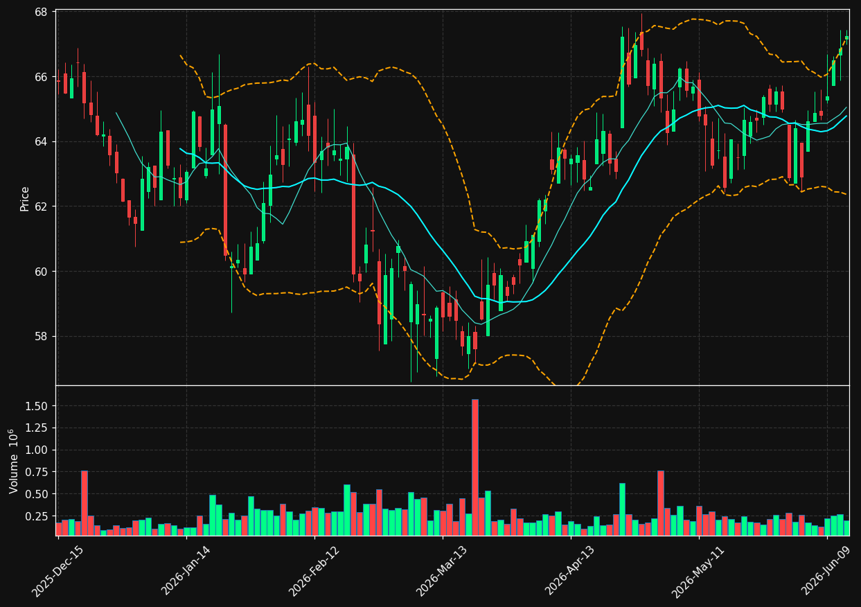Click the 1.50 volume axis tick
The image size is (861, 607).
[x=37, y=405]
